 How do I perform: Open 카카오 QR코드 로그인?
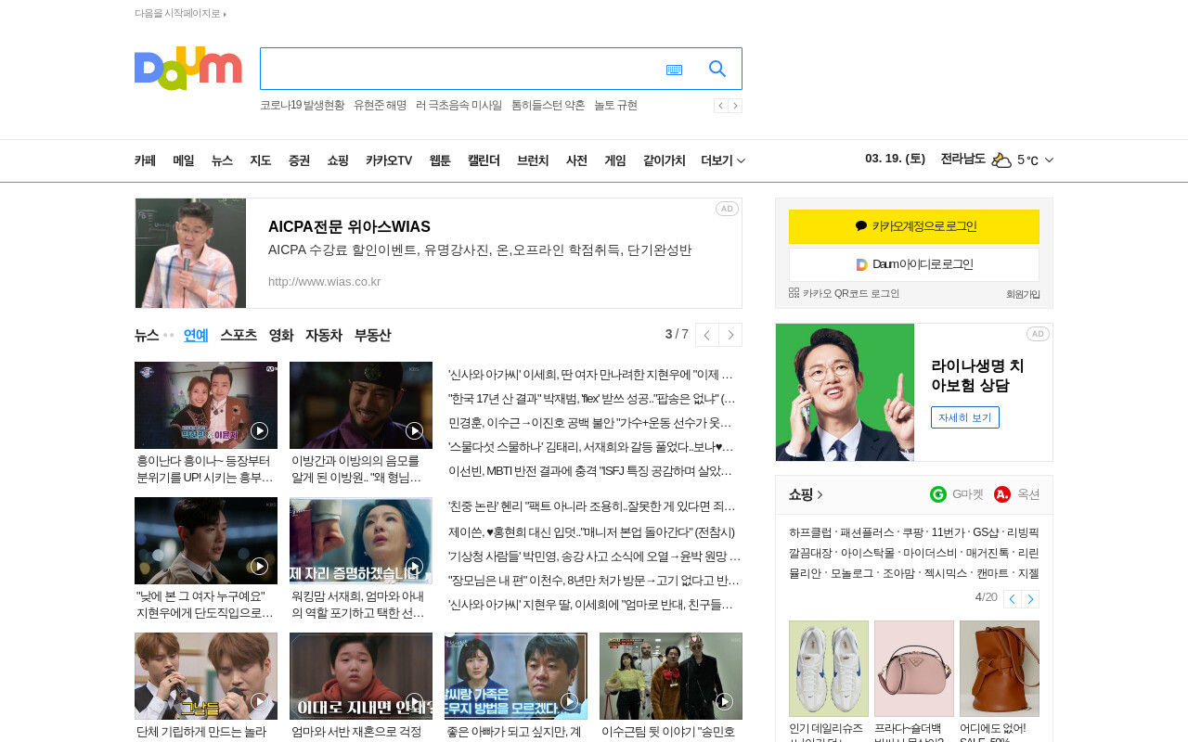pyautogui.click(x=844, y=293)
